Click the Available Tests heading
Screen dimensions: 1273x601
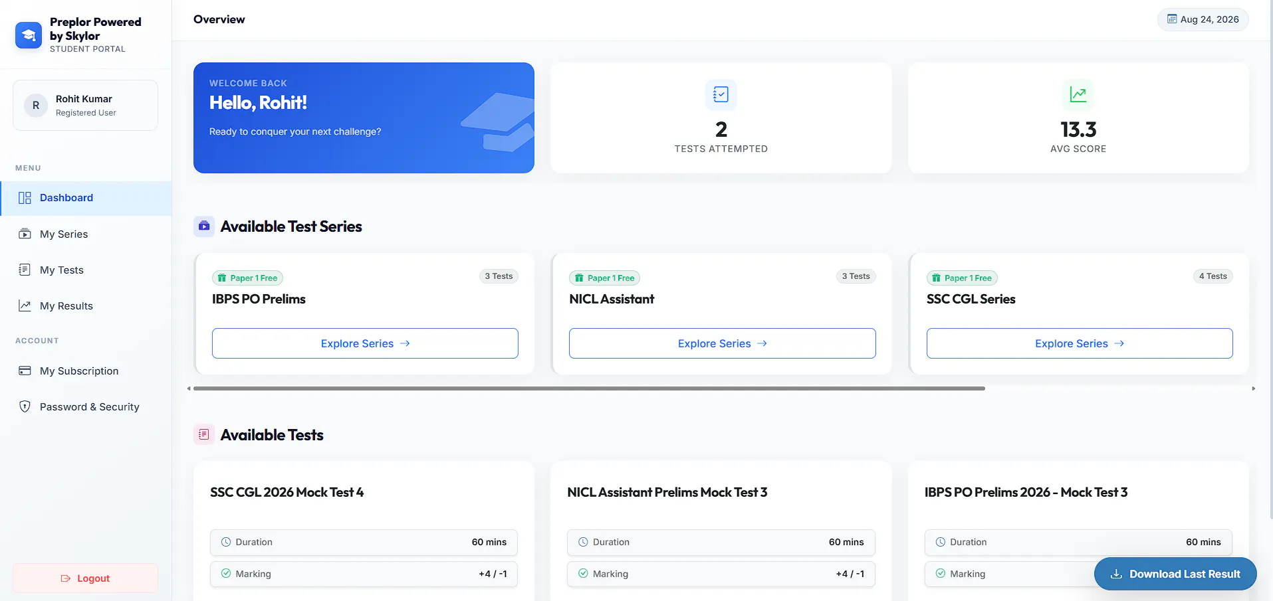point(272,435)
